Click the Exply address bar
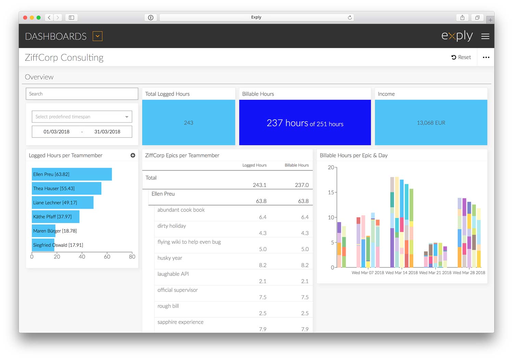The width and height of the screenshot is (513, 360). (256, 17)
